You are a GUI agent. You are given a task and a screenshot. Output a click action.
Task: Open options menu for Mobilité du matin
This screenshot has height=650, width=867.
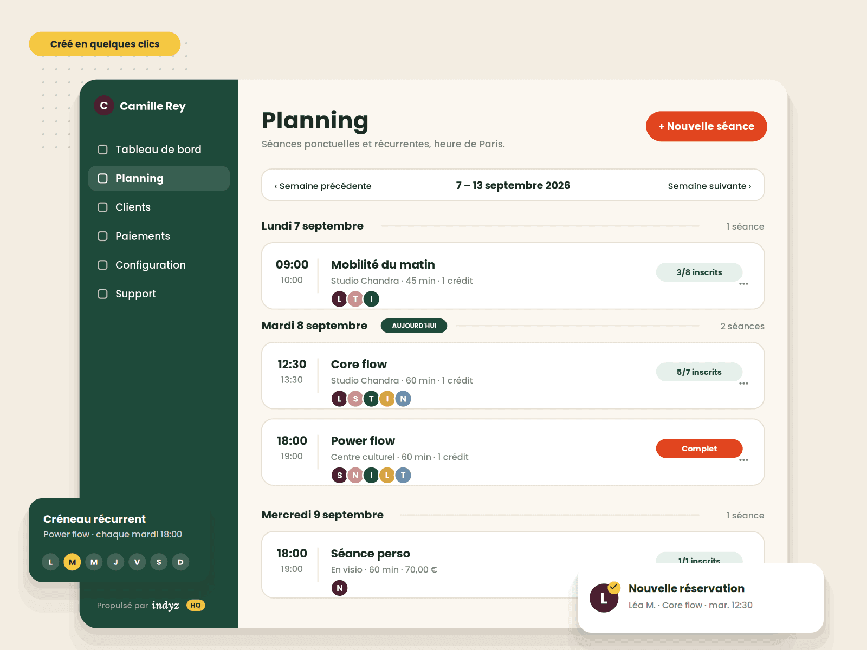tap(743, 284)
